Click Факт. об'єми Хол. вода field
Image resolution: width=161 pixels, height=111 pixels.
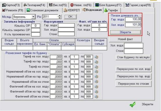coord(99,30)
